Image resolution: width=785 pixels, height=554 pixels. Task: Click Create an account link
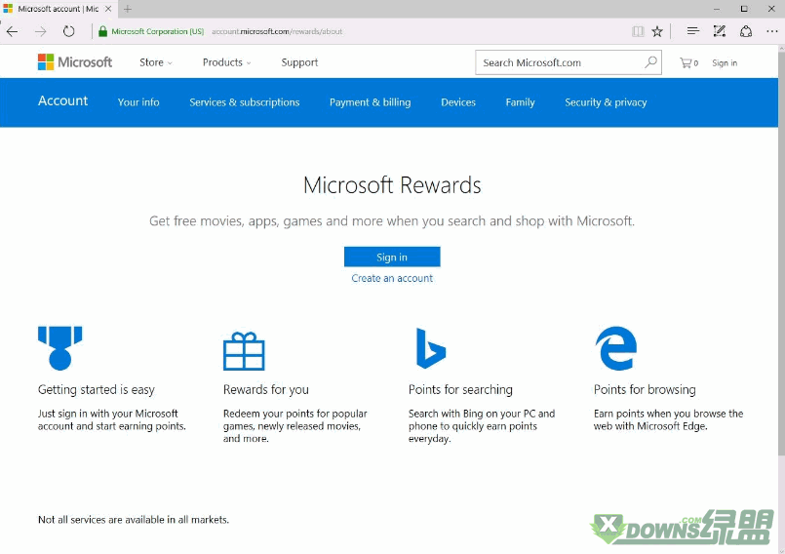(392, 278)
